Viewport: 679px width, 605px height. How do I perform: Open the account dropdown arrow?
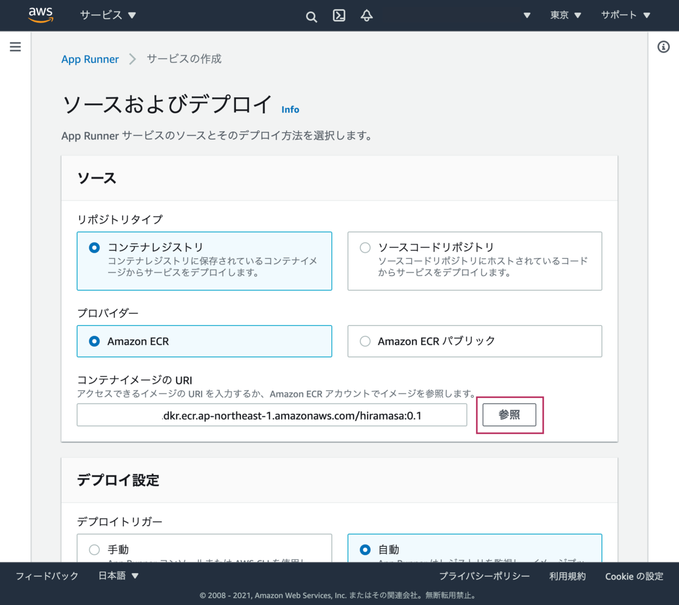click(527, 15)
